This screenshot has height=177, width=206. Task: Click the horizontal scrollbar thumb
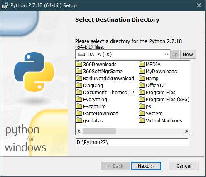(99, 131)
